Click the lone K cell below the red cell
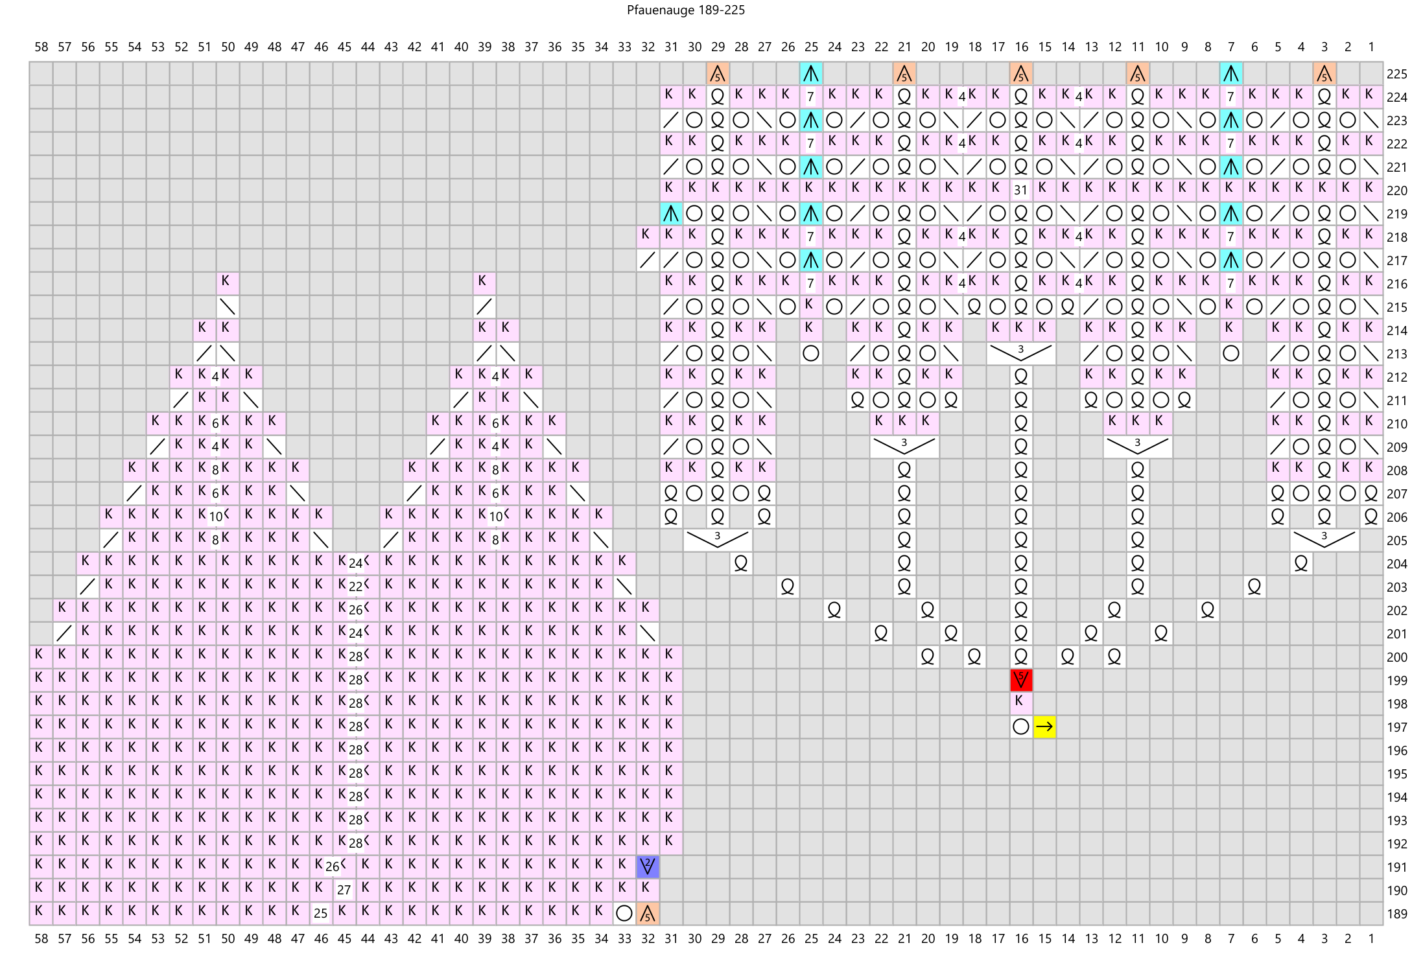The image size is (1412, 954). [x=1021, y=703]
